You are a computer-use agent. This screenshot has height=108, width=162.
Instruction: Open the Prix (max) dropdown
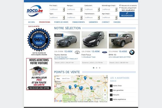(x=57, y=9)
